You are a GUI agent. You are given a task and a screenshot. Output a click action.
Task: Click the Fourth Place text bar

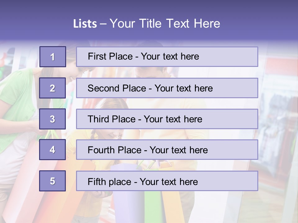point(167,150)
